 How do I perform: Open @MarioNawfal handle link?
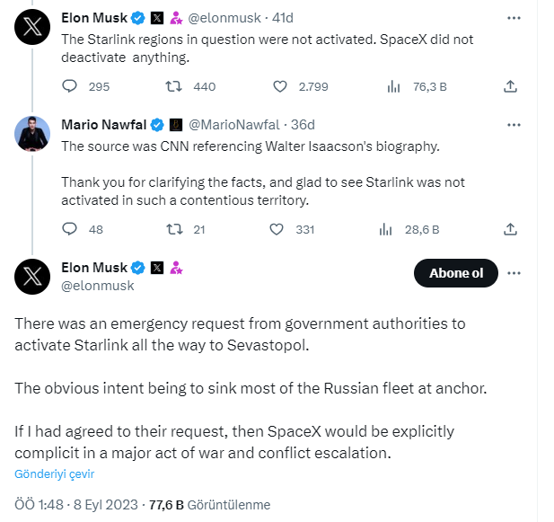click(x=235, y=124)
